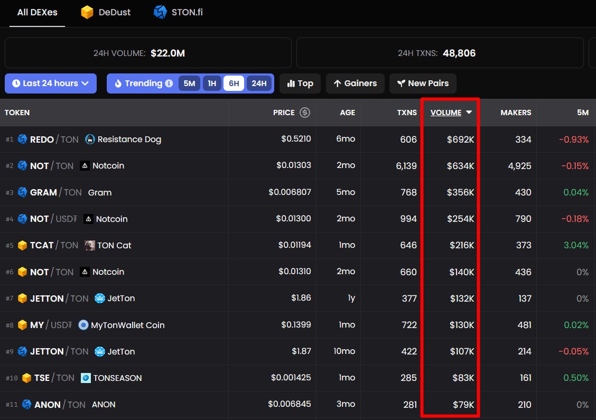Click the 24H VOLUME $22.0M stat box

click(148, 53)
